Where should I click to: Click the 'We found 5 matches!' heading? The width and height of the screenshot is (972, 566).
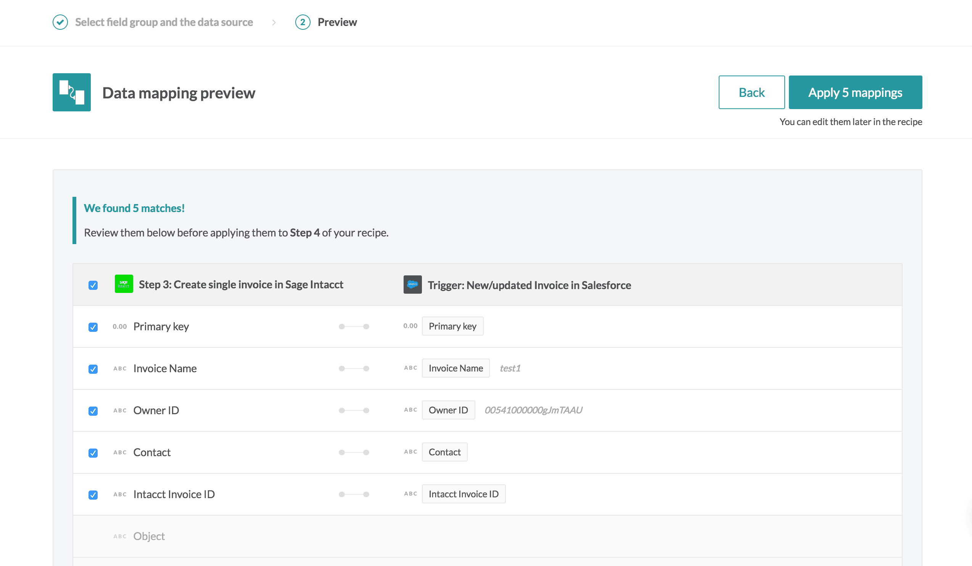coord(134,208)
